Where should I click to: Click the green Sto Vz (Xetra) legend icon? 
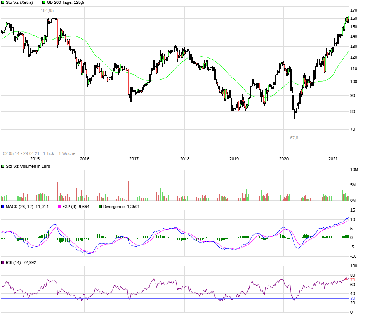(3, 2)
